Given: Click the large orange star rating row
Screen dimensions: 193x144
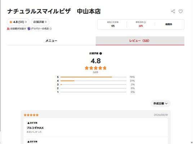Looking at the screenshot, I should 96,68.
